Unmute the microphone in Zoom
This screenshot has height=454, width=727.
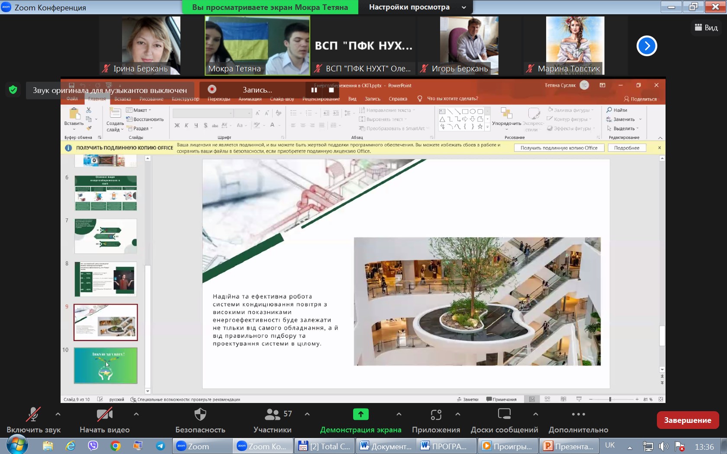point(33,420)
